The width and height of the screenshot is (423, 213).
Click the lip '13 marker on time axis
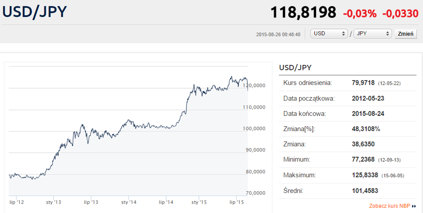(91, 202)
